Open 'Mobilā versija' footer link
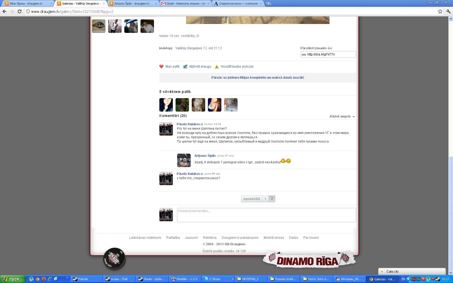Viewport: 453px width, 283px height. pos(274,238)
